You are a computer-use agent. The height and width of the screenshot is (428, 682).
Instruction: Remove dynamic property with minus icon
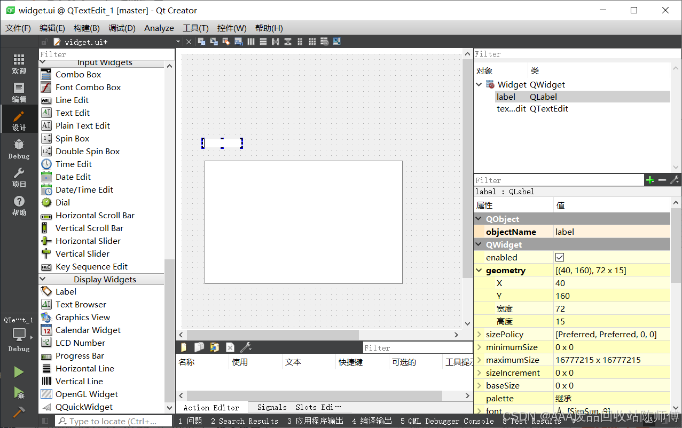(x=662, y=180)
